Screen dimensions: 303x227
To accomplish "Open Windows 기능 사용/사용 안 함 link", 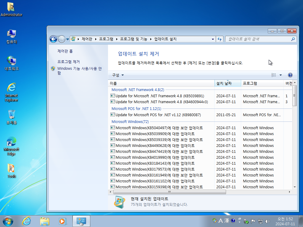I will pyautogui.click(x=79, y=71).
